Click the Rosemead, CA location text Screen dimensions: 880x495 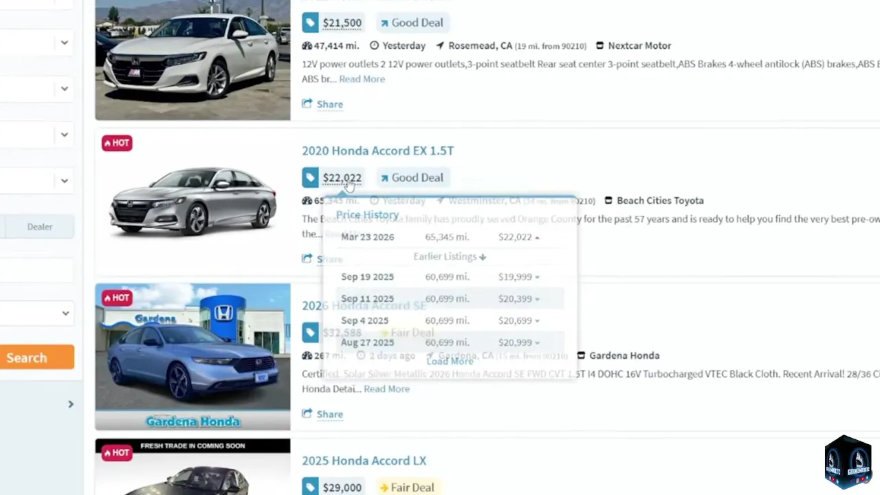[480, 45]
